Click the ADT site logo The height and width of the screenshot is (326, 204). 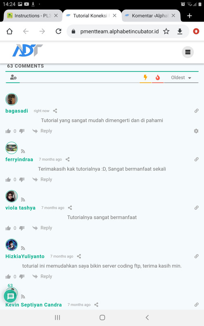pos(27,50)
